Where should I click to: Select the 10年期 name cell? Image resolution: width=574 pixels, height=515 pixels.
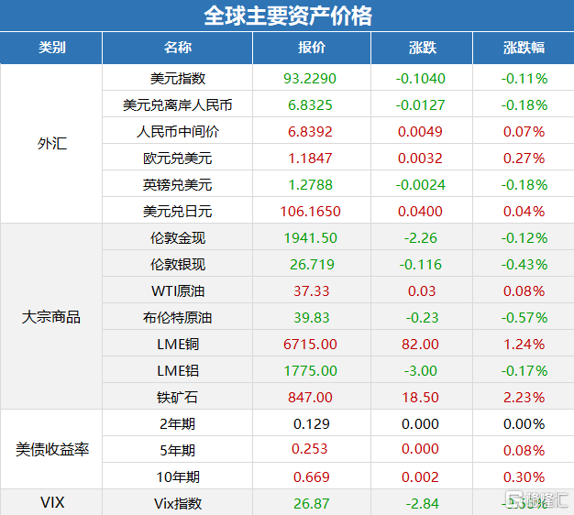click(x=178, y=477)
